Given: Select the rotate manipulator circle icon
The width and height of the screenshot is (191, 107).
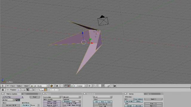Looking at the screenshot, I should click(72, 86).
